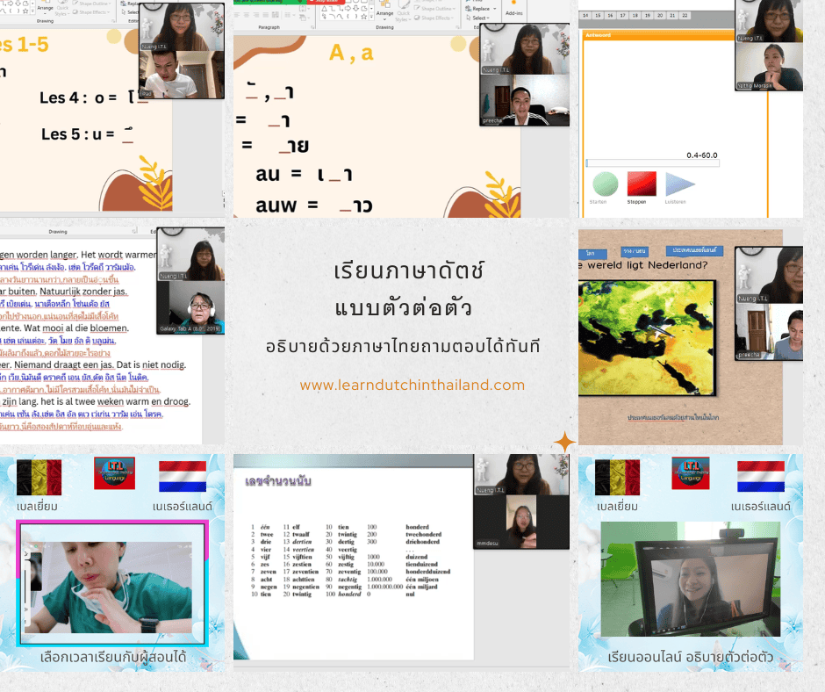The height and width of the screenshot is (692, 825).
Task: Switch to question tab 18
Action: tap(635, 15)
